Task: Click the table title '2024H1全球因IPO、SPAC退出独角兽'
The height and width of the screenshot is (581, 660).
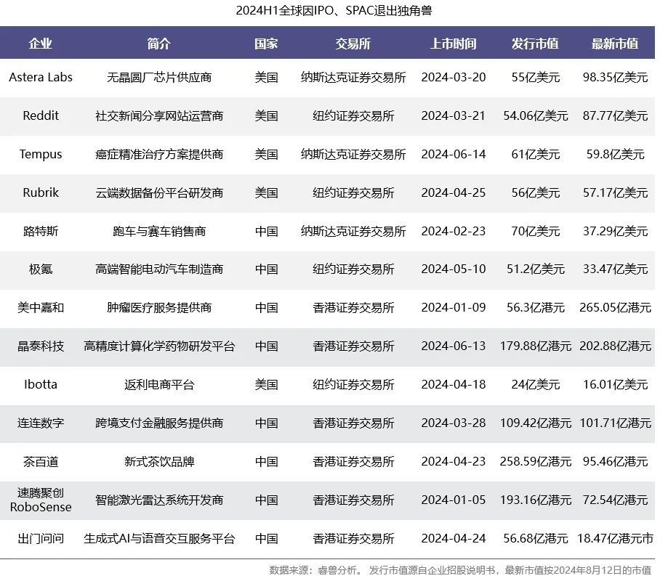Action: click(334, 10)
